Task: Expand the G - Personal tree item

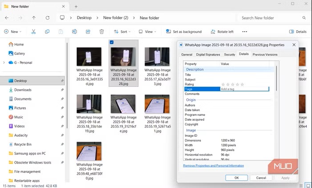Action: 4,62
